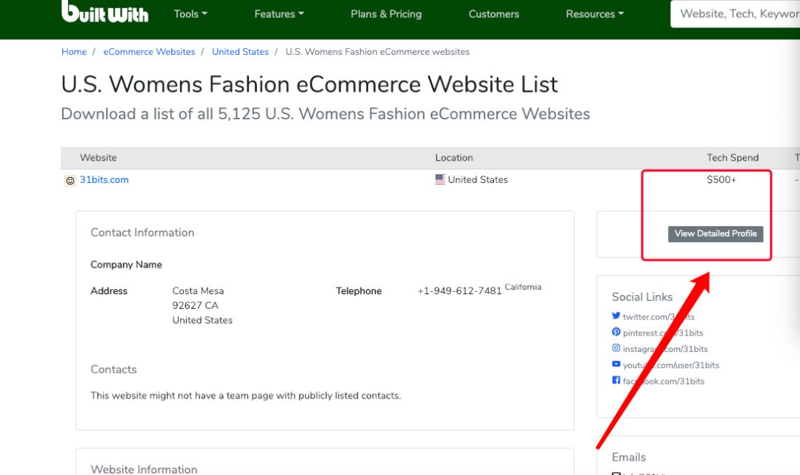
Task: Click the View Detailed Profile button
Action: pyautogui.click(x=716, y=233)
